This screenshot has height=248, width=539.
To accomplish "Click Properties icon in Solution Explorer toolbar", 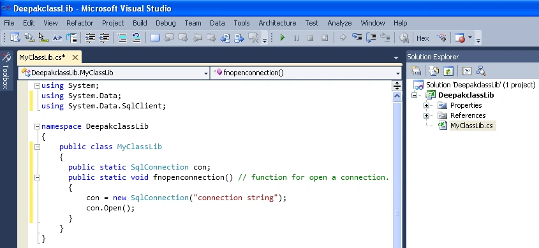I will click(x=416, y=71).
